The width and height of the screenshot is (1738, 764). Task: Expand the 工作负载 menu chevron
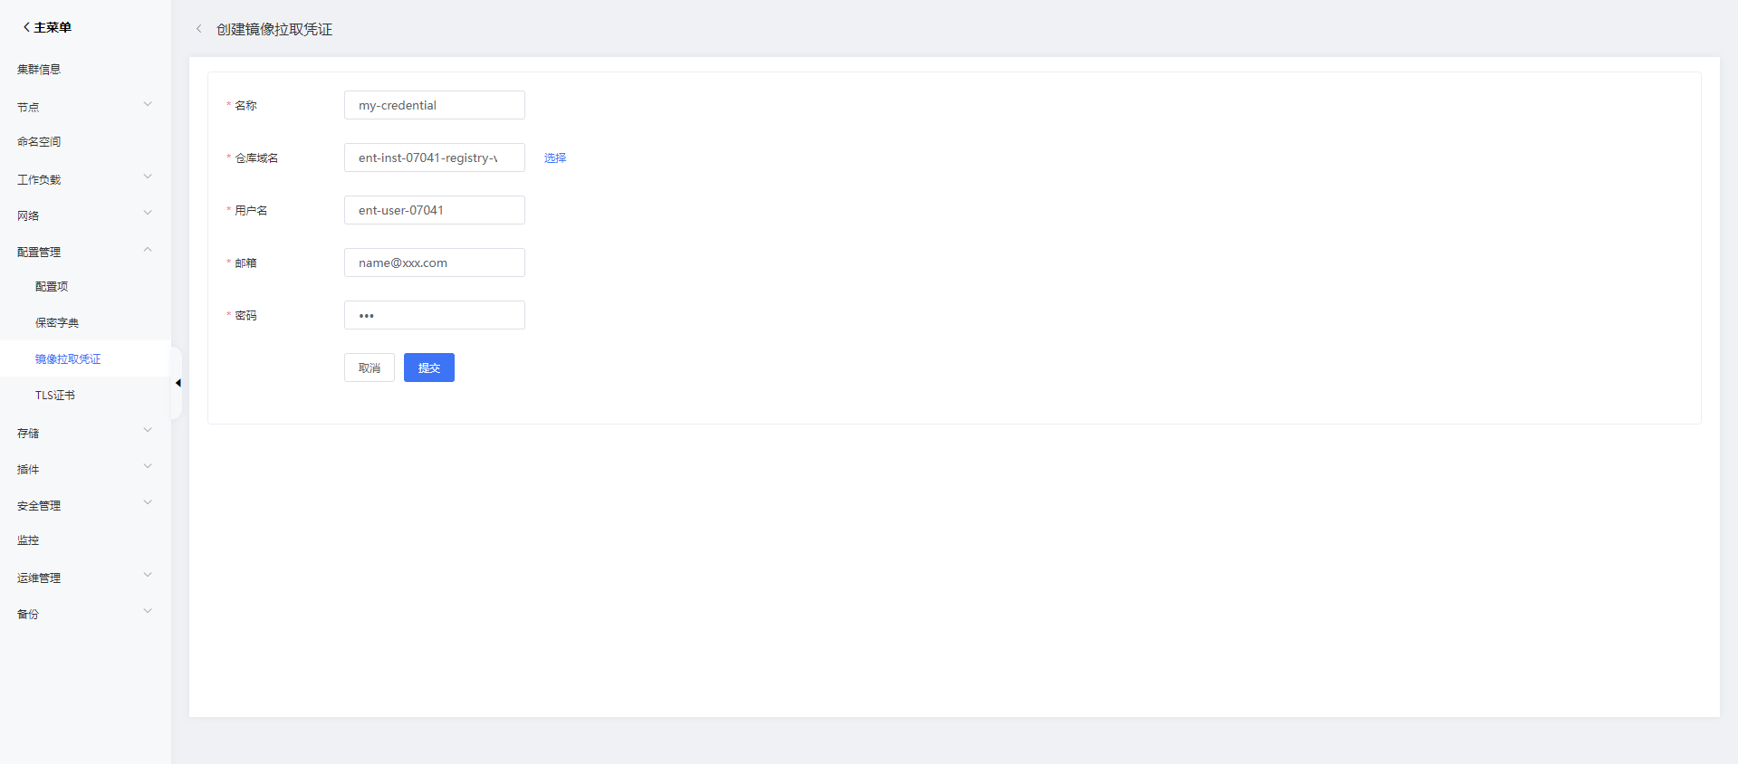tap(148, 177)
